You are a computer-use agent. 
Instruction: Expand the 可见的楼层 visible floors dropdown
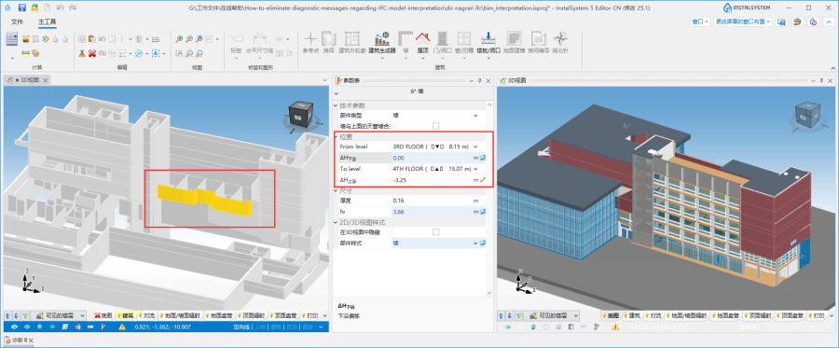click(61, 315)
